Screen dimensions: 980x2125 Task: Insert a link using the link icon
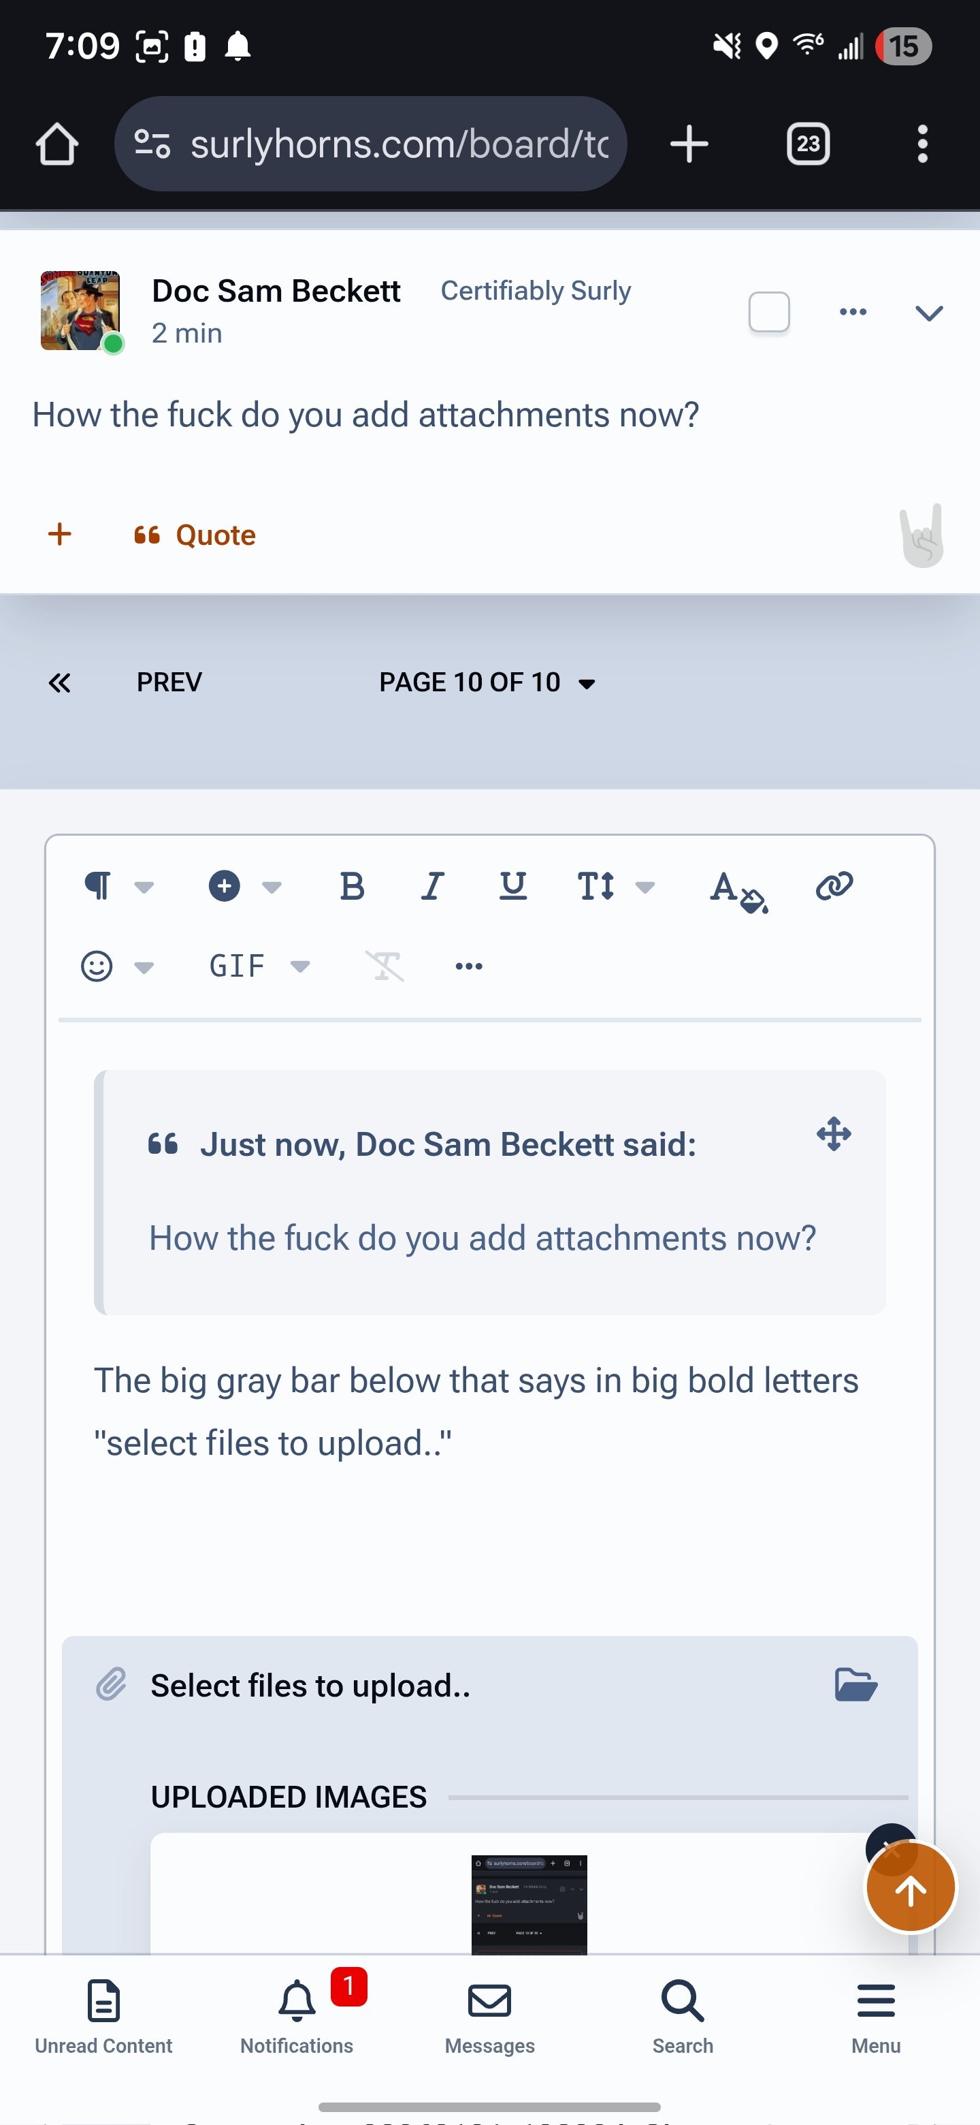(x=833, y=886)
